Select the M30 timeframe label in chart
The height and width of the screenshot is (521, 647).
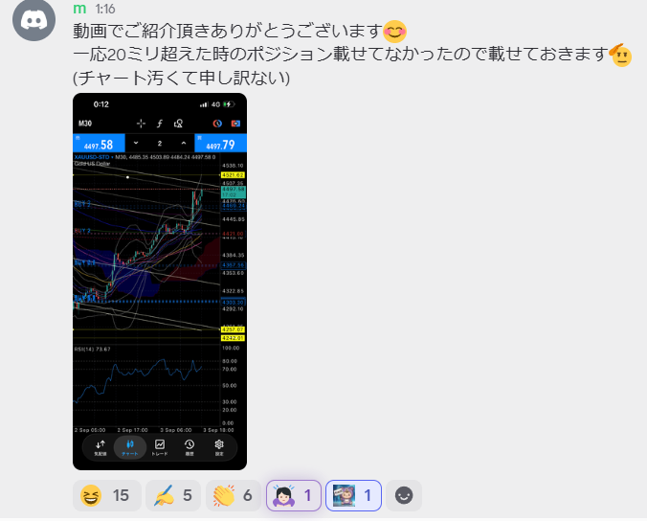pos(85,124)
